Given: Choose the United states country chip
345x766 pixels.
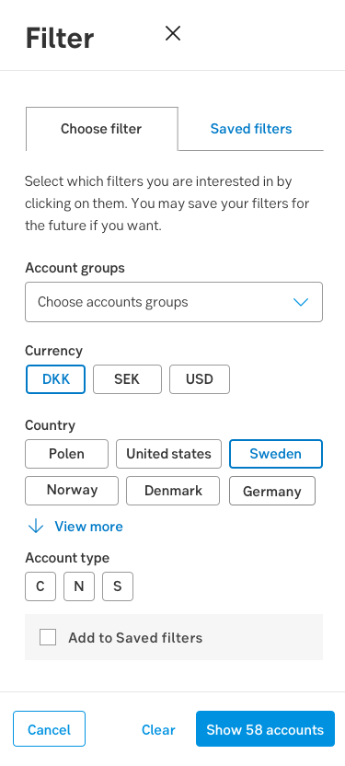Looking at the screenshot, I should (169, 454).
